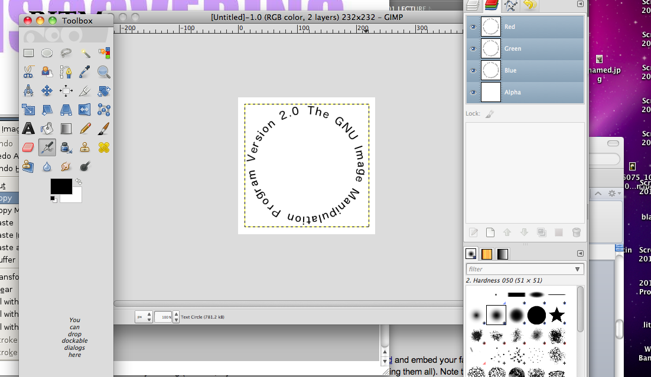Select the Smudge finger tool
This screenshot has height=377, width=651.
(x=66, y=166)
